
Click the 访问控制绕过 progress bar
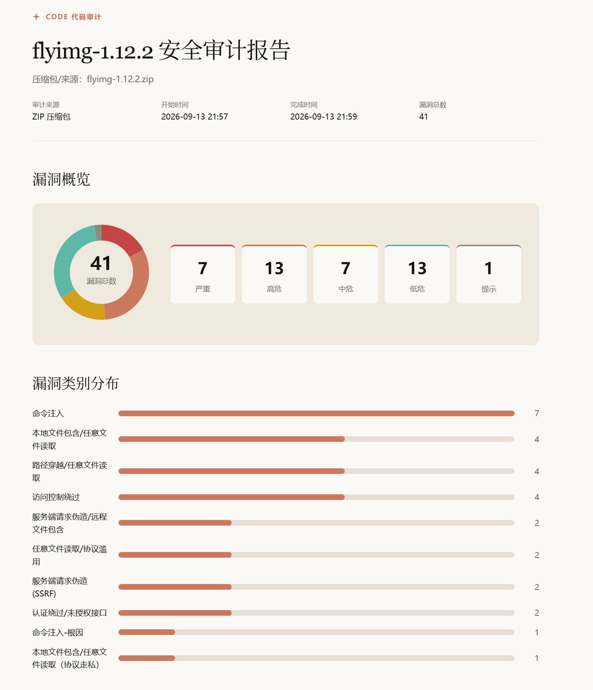[316, 497]
